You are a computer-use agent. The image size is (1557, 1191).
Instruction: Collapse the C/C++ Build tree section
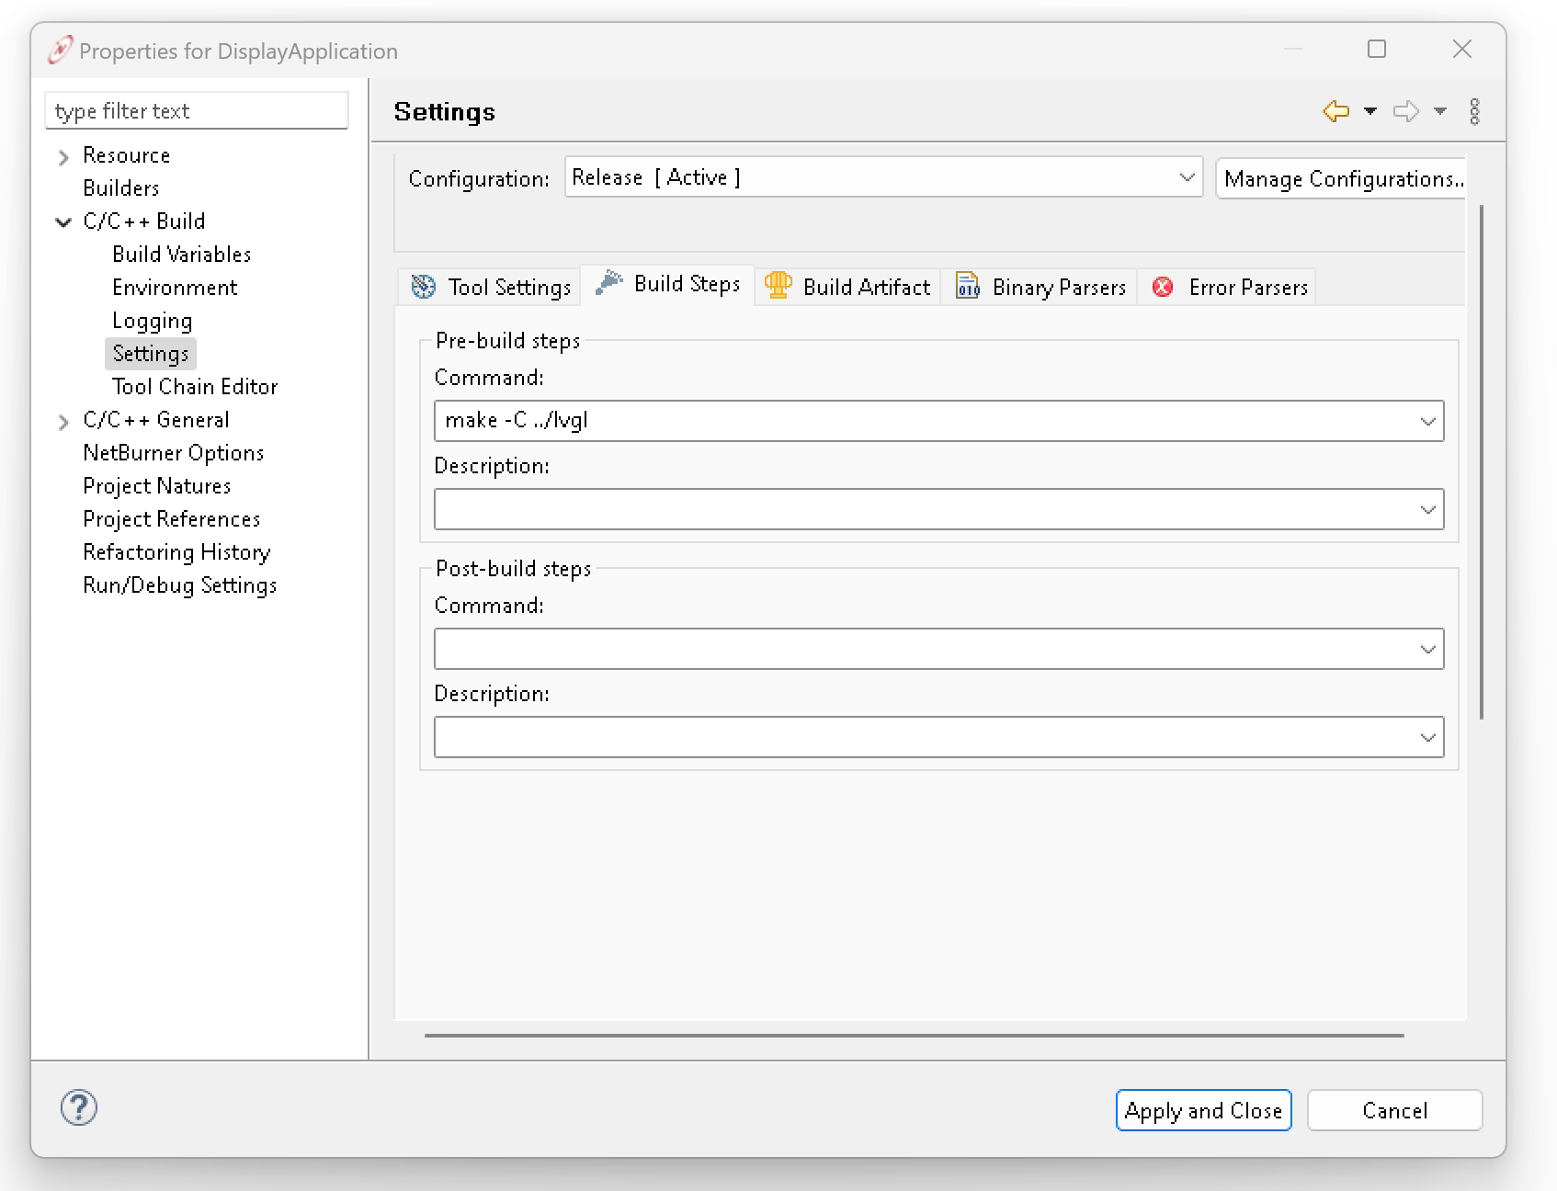tap(63, 221)
